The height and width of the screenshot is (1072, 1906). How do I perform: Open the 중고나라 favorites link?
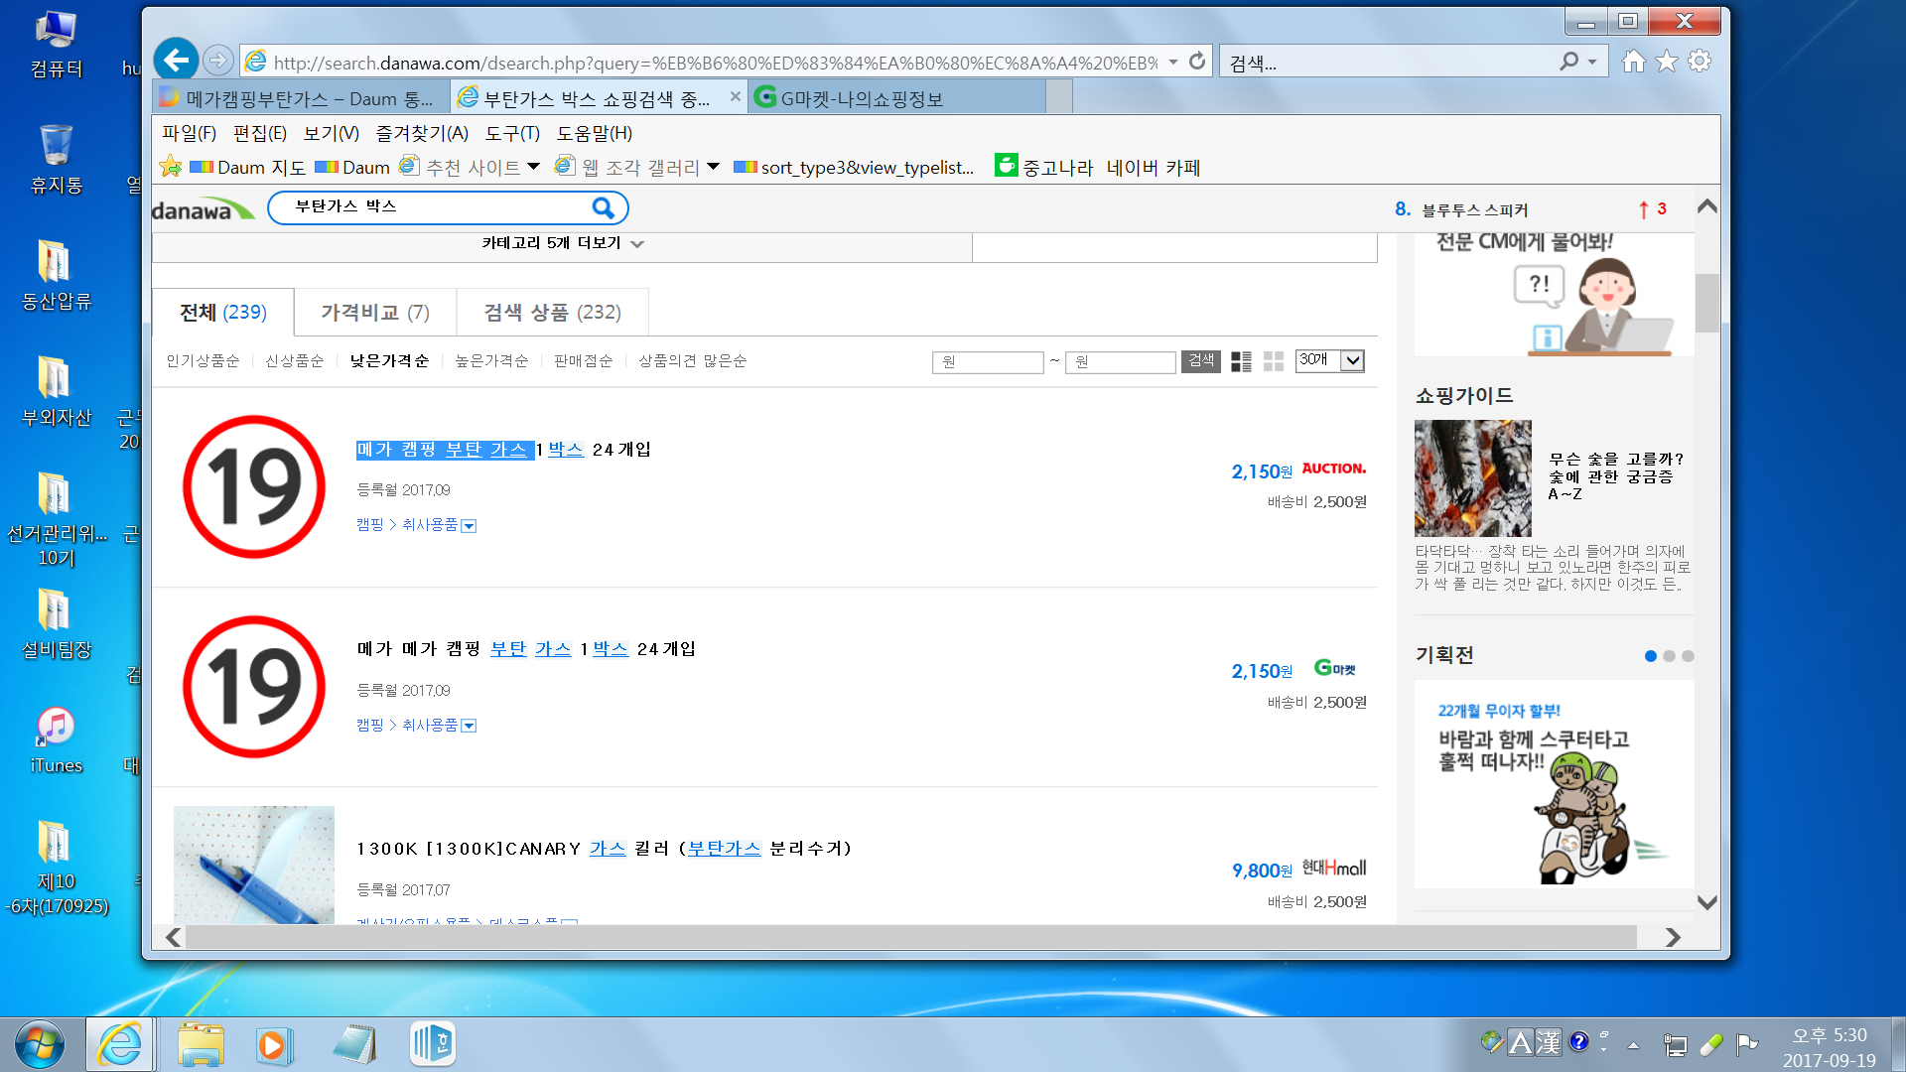(x=1043, y=167)
